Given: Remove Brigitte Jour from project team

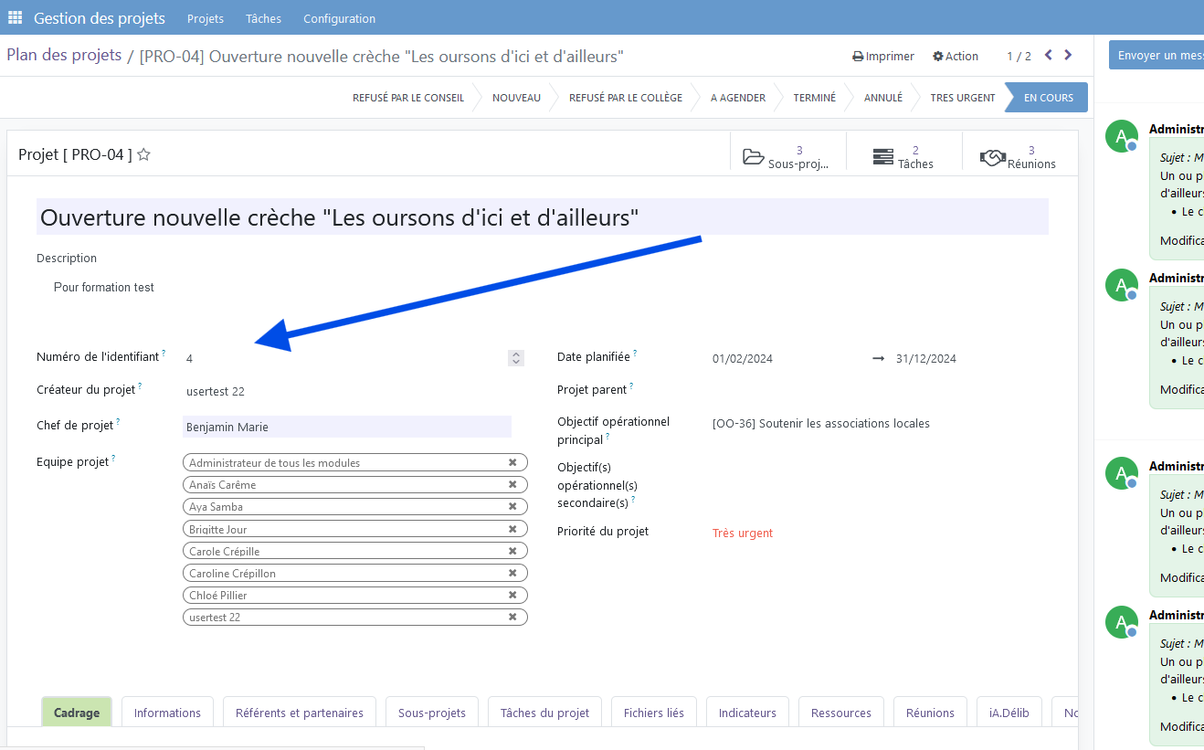Looking at the screenshot, I should tap(512, 529).
